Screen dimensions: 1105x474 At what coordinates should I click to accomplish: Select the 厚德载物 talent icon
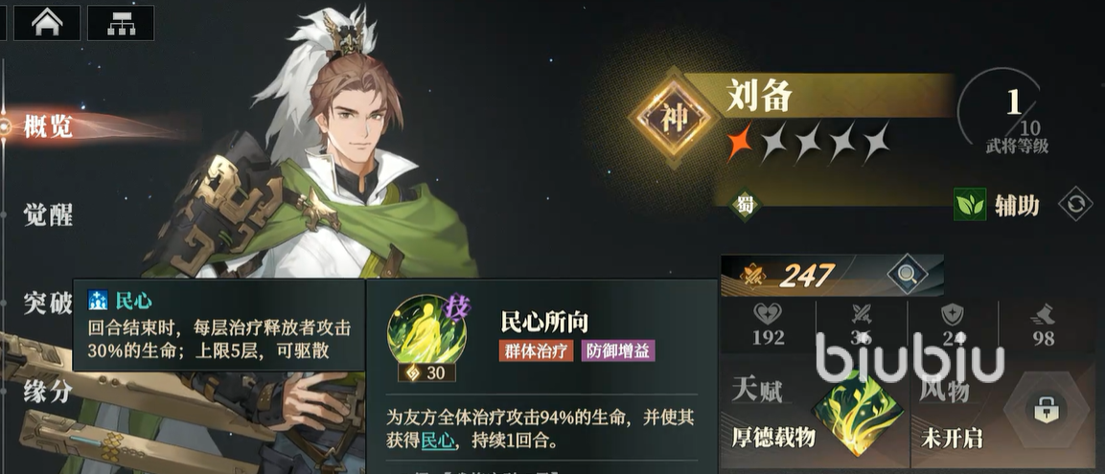pyautogui.click(x=858, y=414)
